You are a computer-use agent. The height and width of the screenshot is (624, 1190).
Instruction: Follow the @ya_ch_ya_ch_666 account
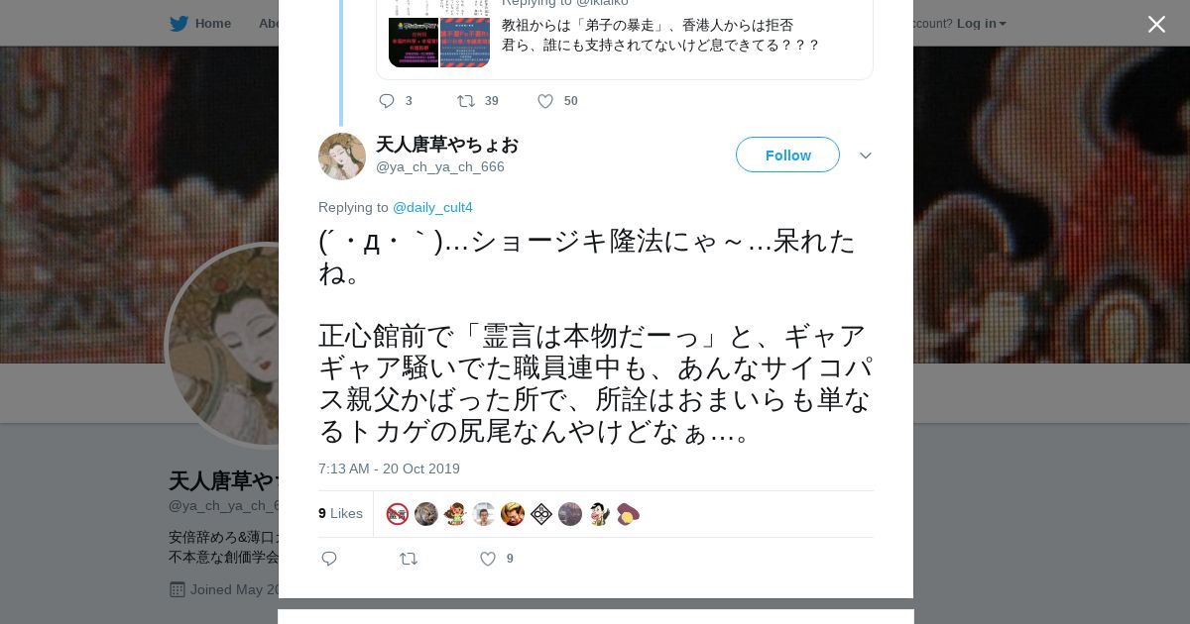(787, 155)
